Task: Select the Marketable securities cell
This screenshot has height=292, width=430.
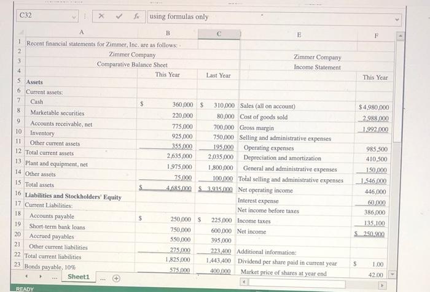Action: pyautogui.click(x=57, y=113)
